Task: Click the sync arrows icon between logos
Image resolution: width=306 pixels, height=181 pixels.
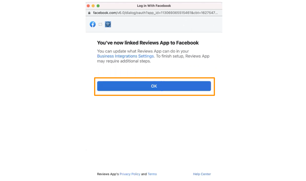Action: click(100, 24)
